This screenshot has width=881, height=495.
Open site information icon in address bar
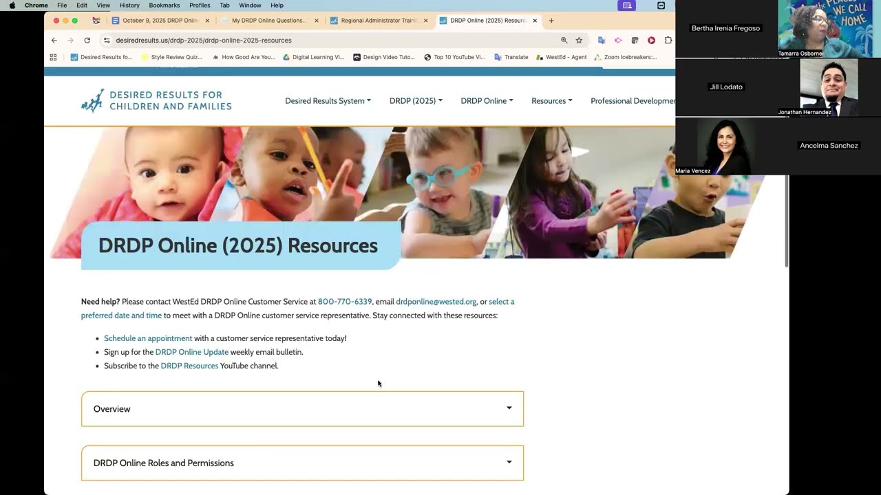point(107,41)
